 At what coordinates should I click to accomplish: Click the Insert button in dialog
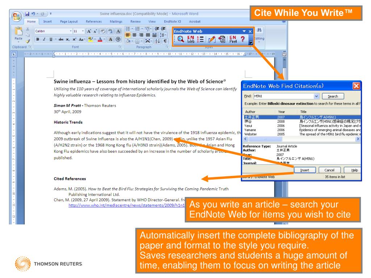[x=305, y=170]
